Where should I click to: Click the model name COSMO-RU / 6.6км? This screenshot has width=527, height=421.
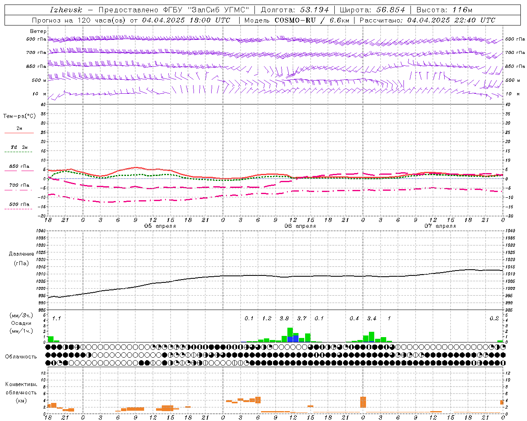[x=312, y=20]
